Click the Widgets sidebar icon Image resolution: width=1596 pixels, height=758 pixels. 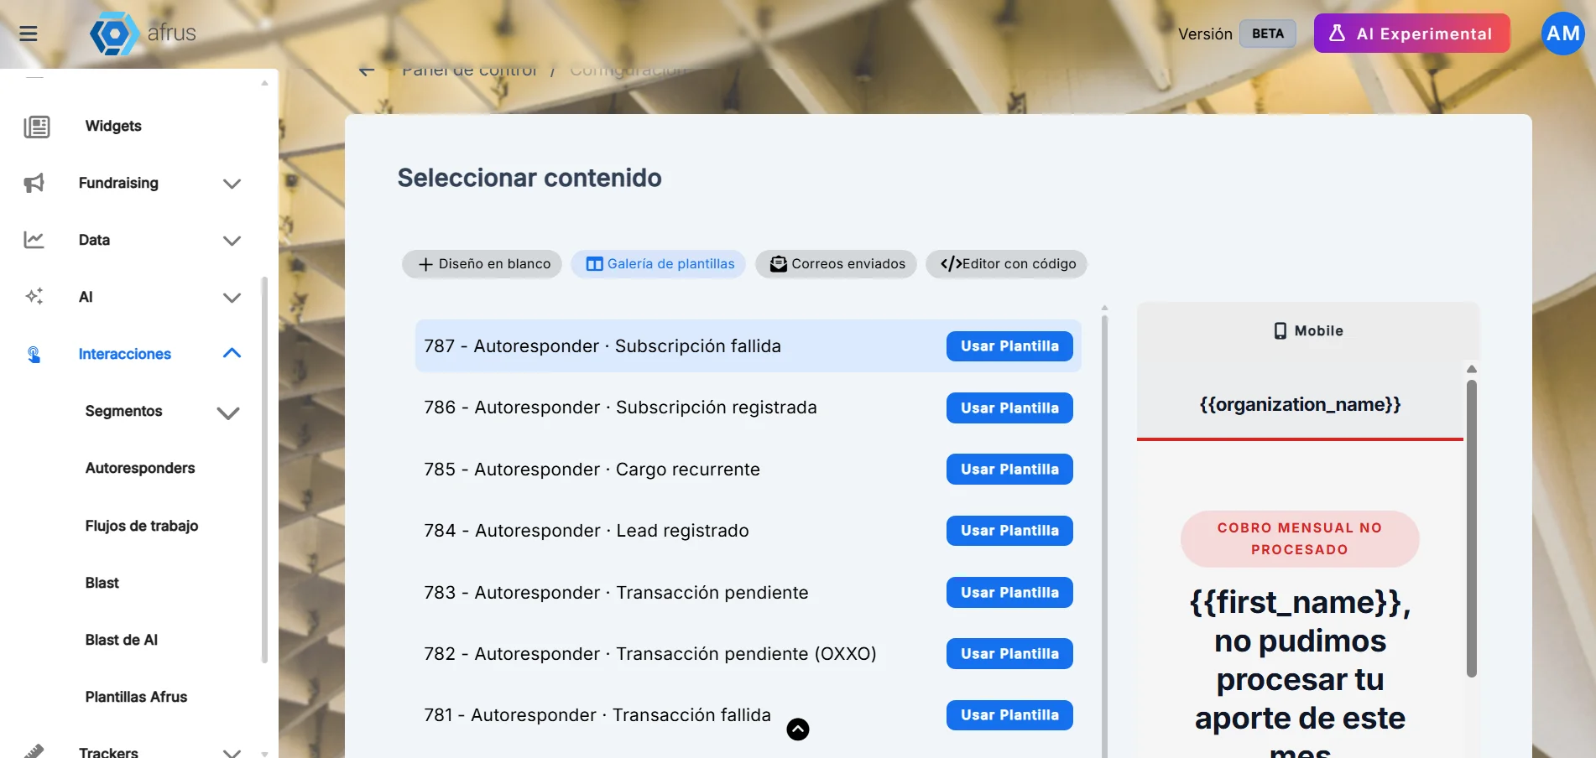click(x=37, y=127)
